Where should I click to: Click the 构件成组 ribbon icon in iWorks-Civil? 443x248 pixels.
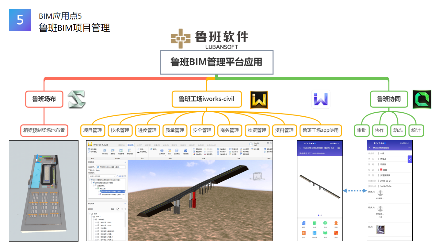pos(105,150)
